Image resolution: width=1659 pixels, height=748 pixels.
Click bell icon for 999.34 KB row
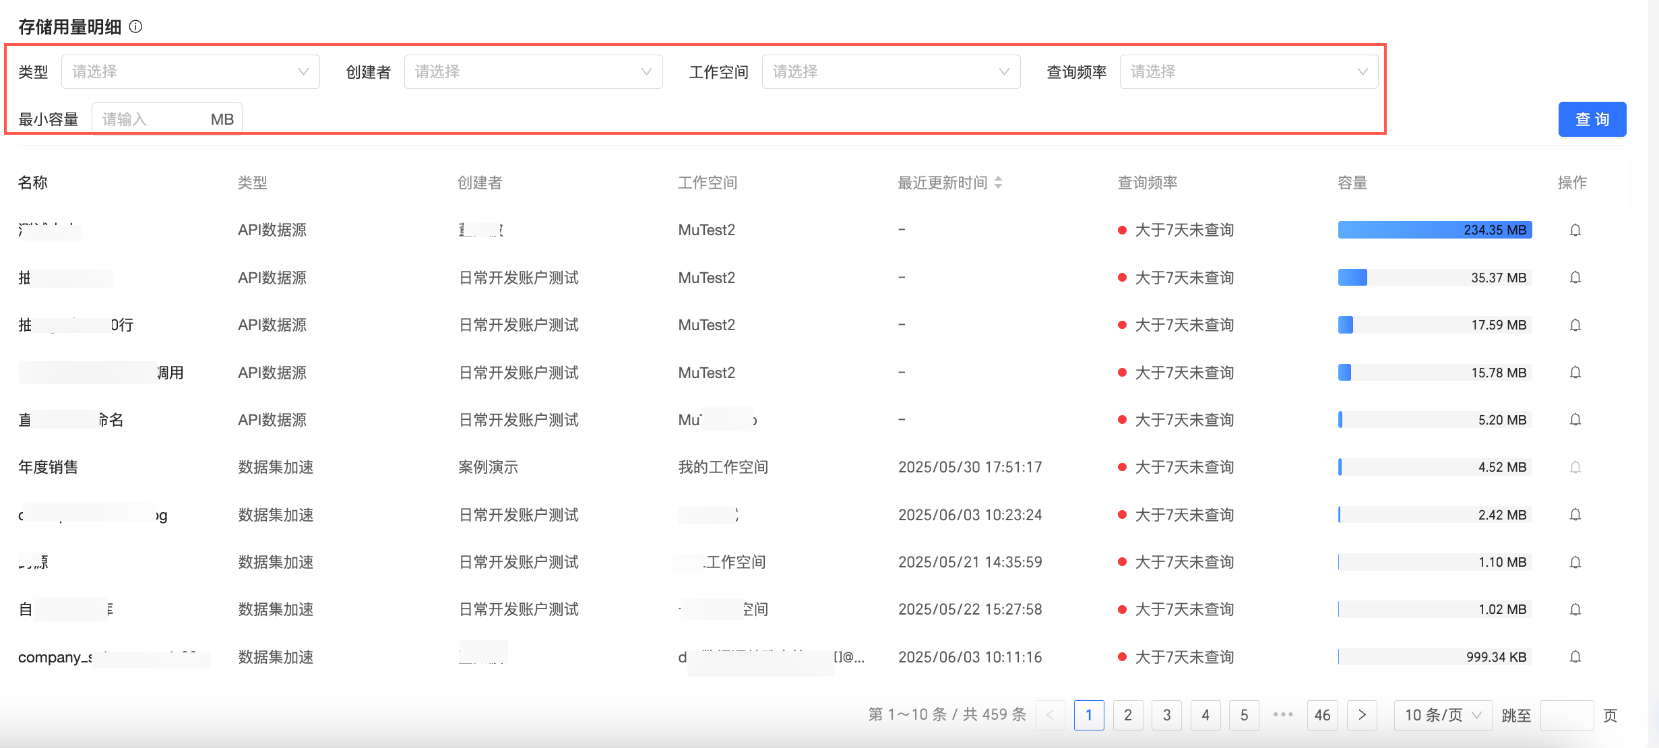[x=1575, y=657]
